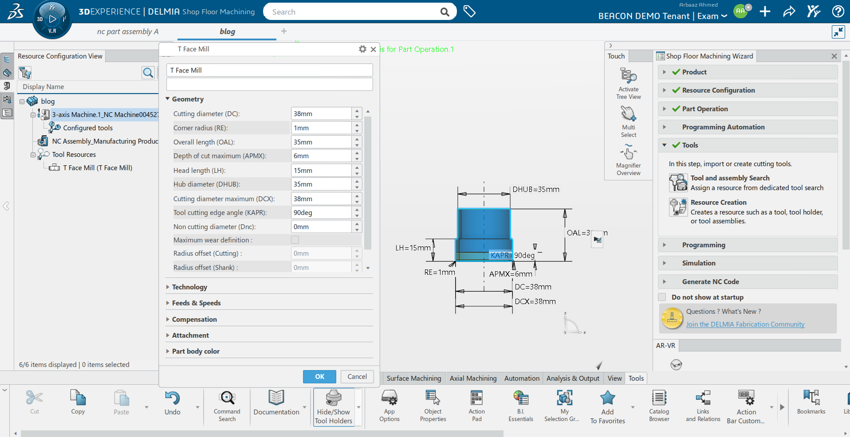Open the View tab
850x437 pixels.
pos(614,378)
